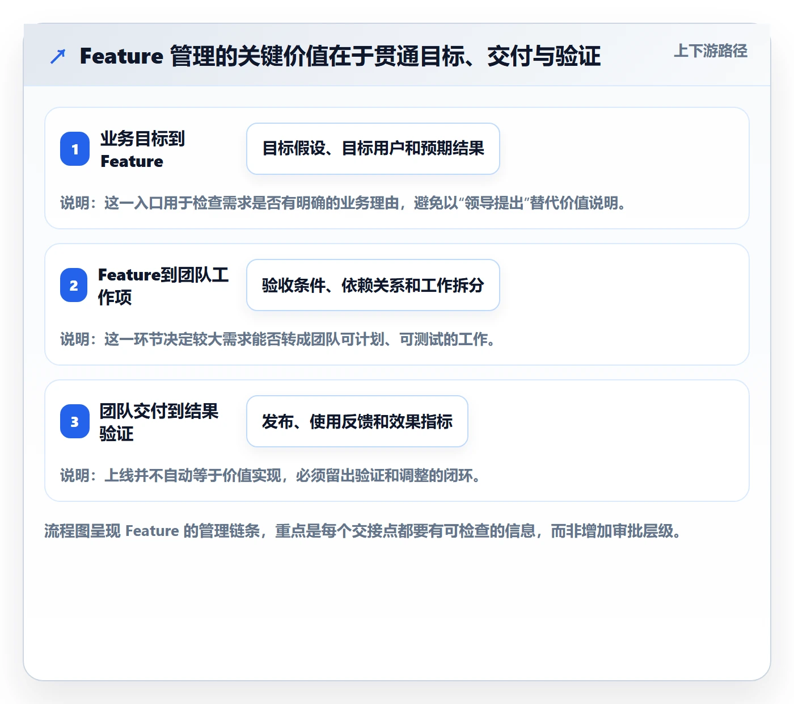Screen dimensions: 794x704
Task: Select the 上下游路径 label in the header
Action: (x=711, y=51)
